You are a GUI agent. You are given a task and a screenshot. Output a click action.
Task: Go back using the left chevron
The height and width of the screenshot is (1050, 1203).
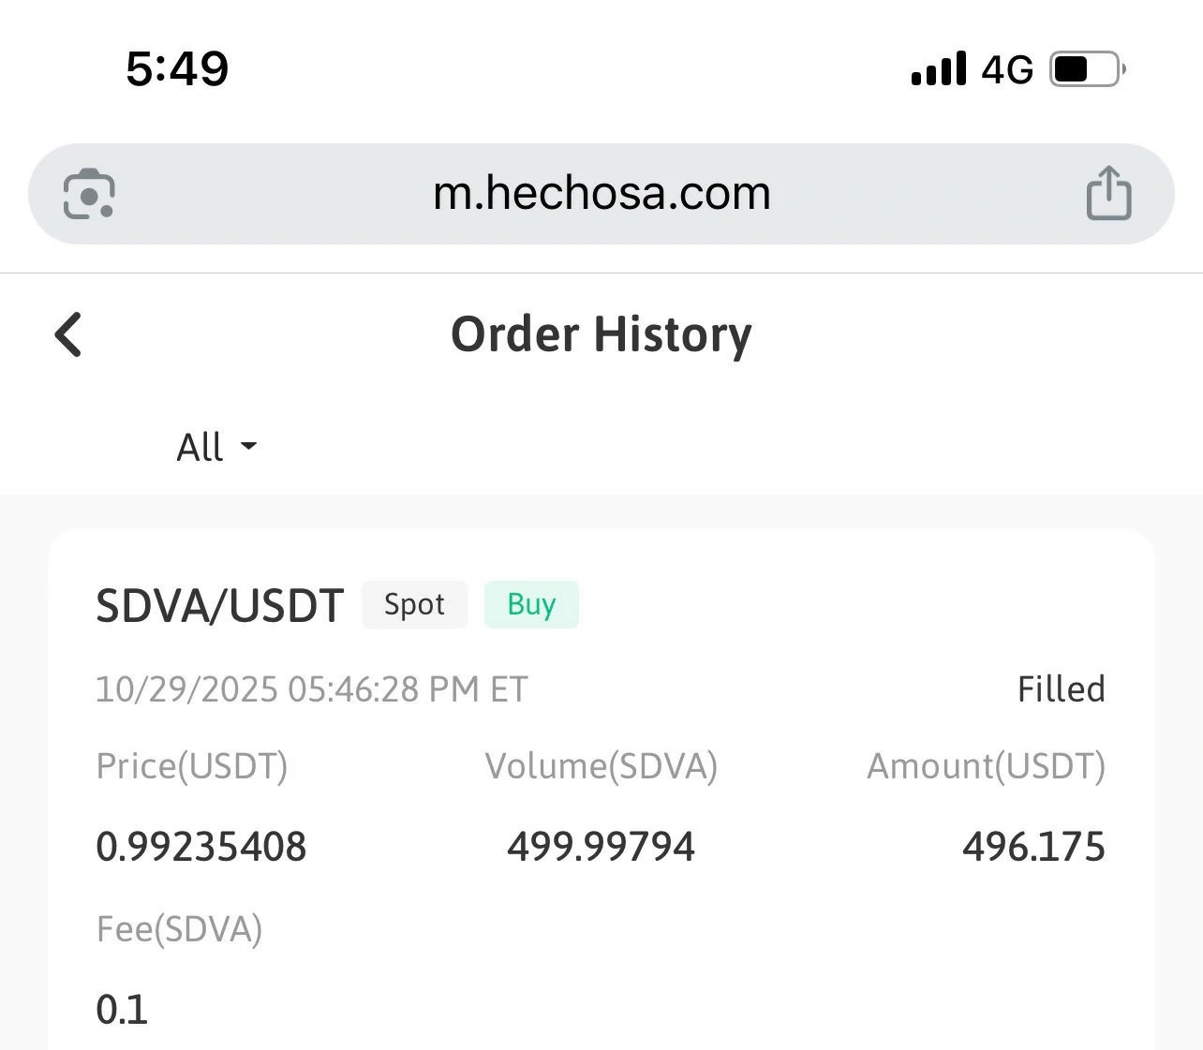(x=68, y=334)
